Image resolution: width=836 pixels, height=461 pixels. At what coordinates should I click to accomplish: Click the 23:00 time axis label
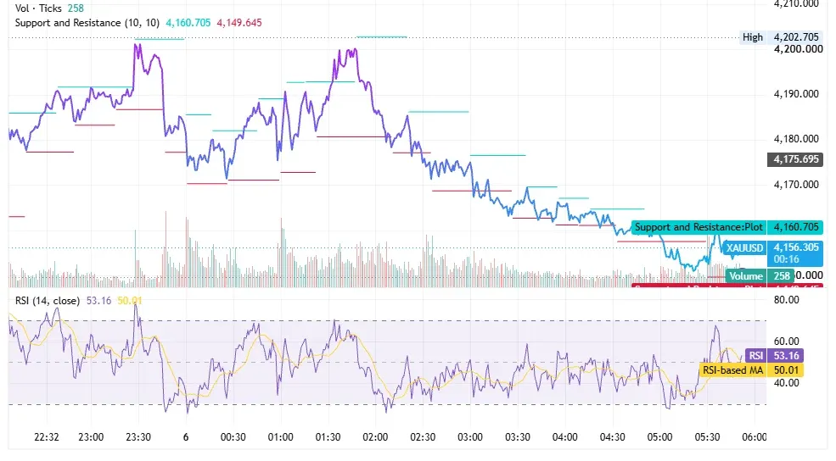click(91, 437)
